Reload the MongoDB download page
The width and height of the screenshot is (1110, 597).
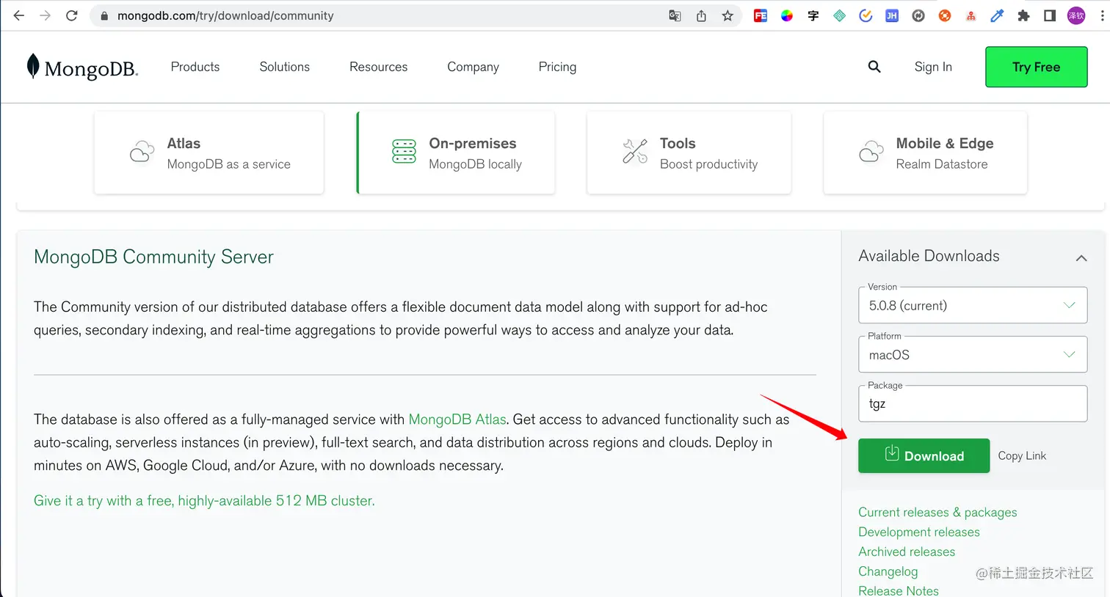72,15
